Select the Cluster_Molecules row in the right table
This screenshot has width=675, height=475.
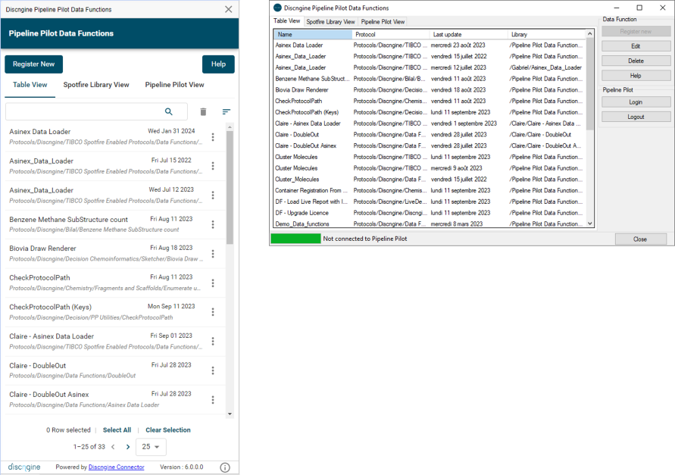tap(430, 179)
